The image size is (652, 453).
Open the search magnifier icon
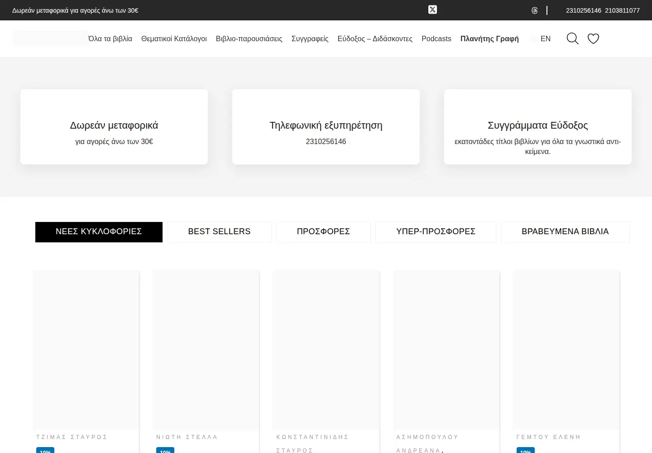coord(572,39)
